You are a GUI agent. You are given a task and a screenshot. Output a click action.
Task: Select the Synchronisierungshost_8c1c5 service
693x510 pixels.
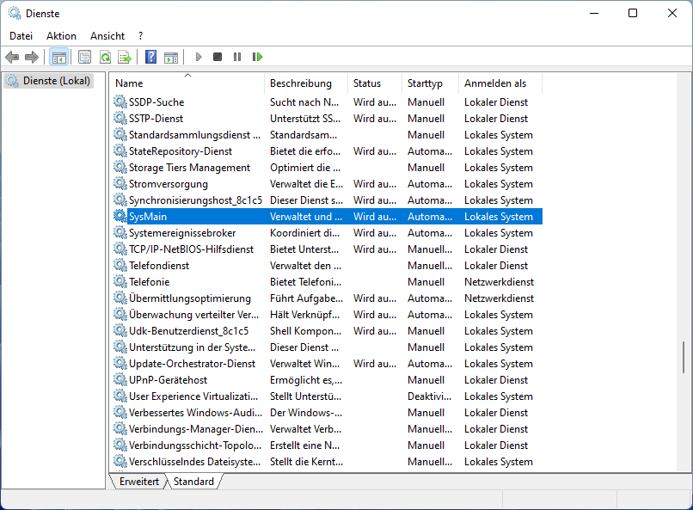pos(327,200)
